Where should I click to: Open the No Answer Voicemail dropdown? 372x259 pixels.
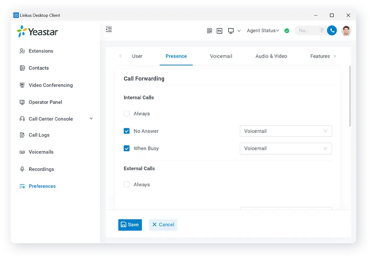tap(286, 131)
